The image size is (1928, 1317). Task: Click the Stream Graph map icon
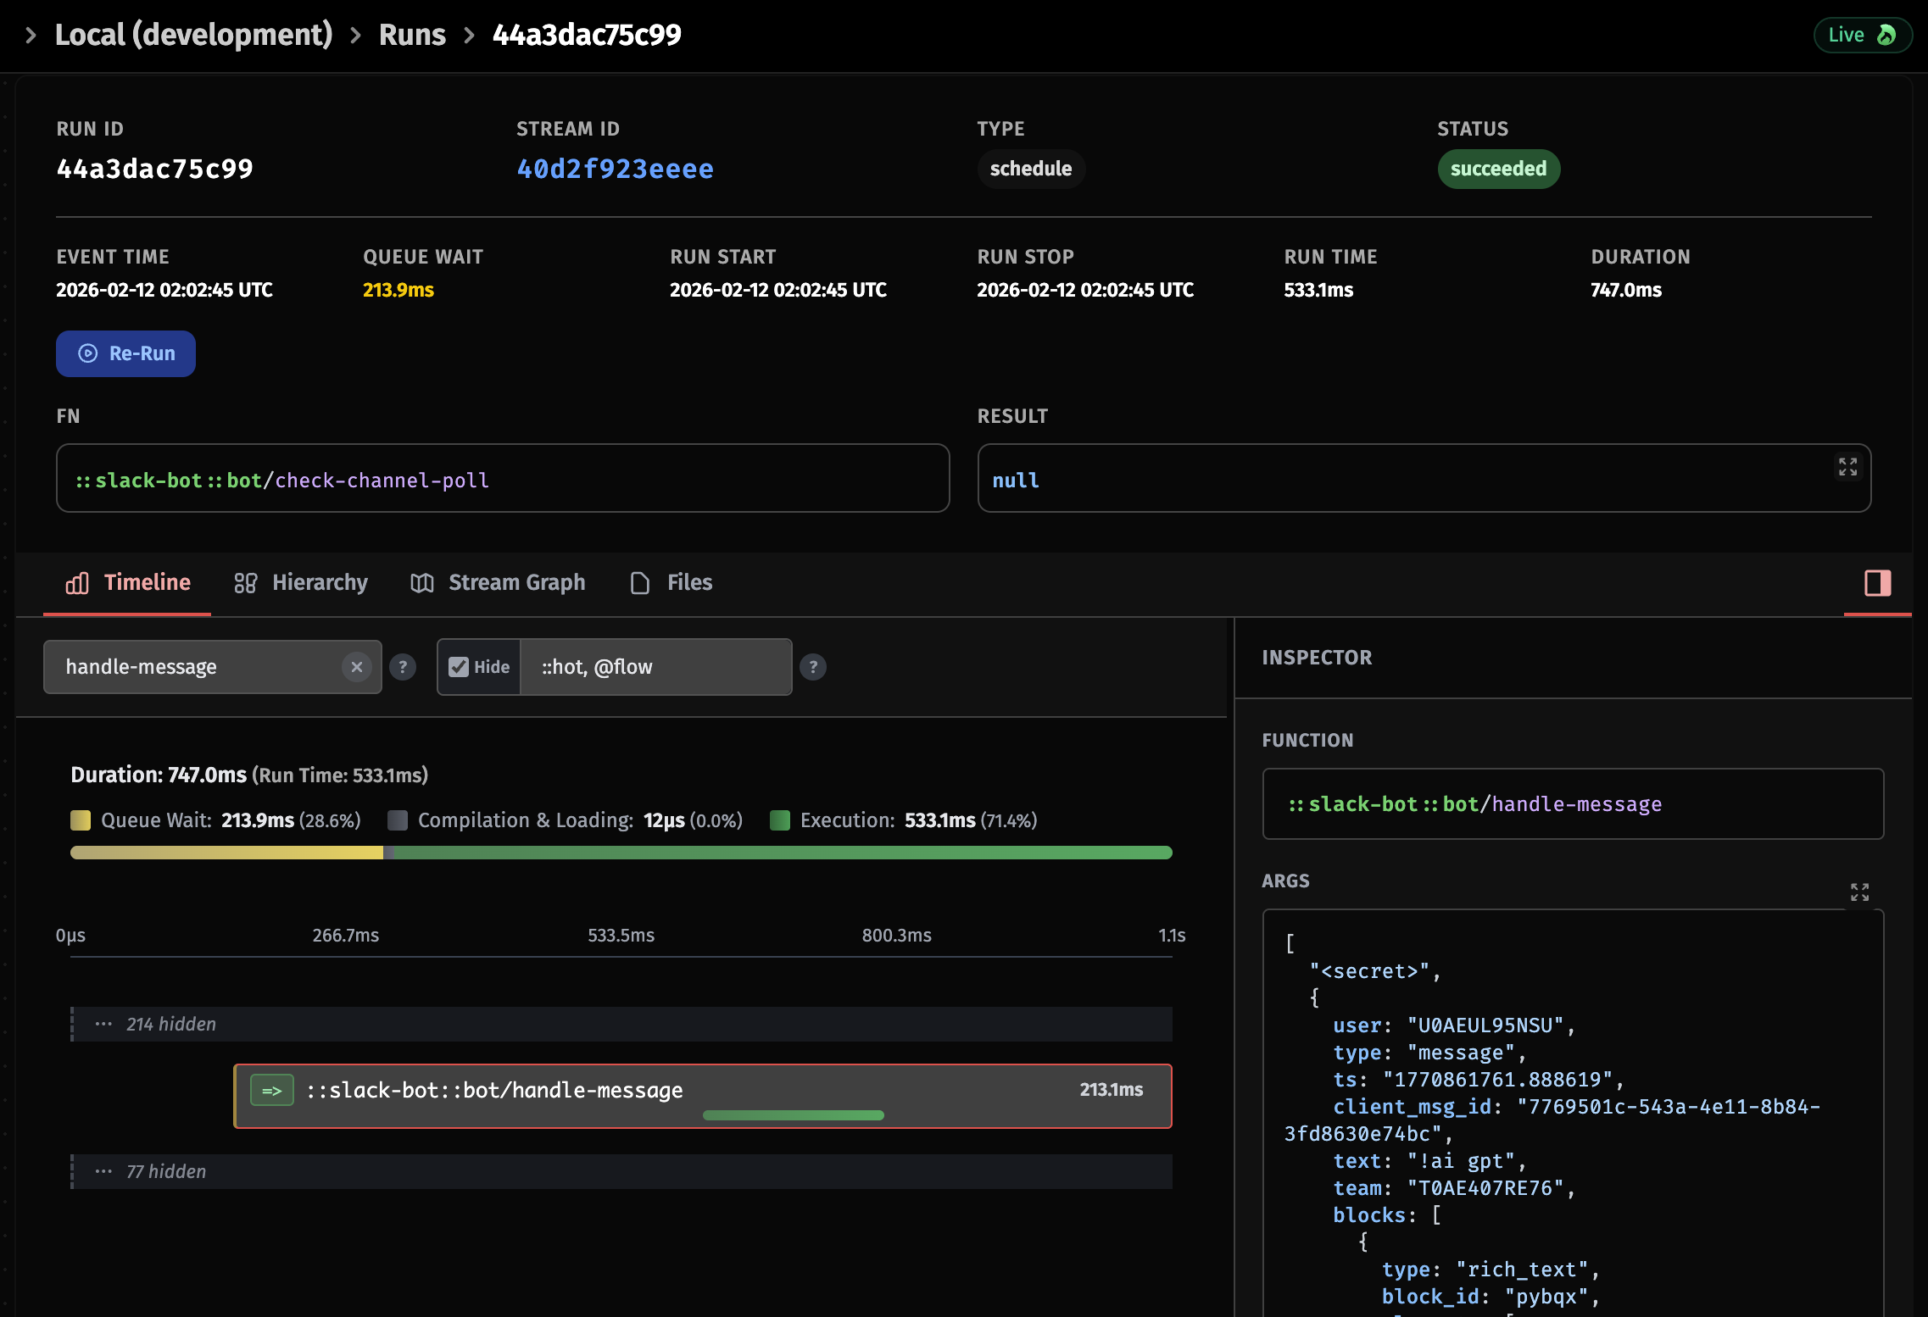(421, 582)
